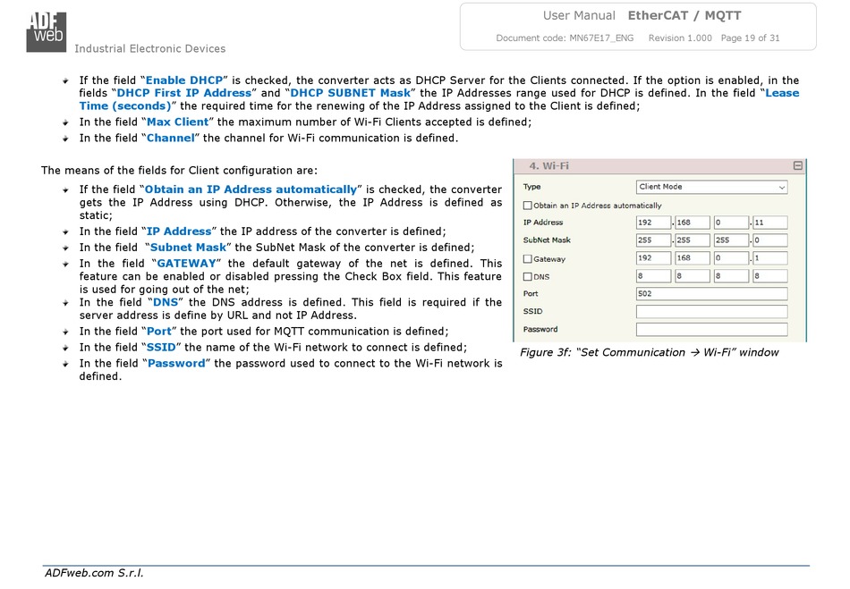
Task: Click the 'Page 19 of 31' header text
Action: tap(751, 38)
